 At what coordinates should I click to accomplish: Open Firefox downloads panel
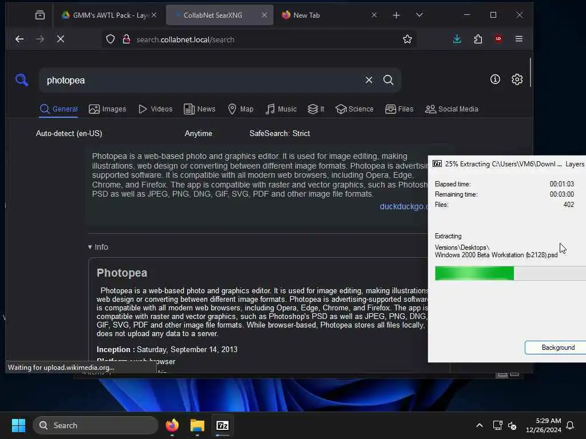[x=457, y=39]
